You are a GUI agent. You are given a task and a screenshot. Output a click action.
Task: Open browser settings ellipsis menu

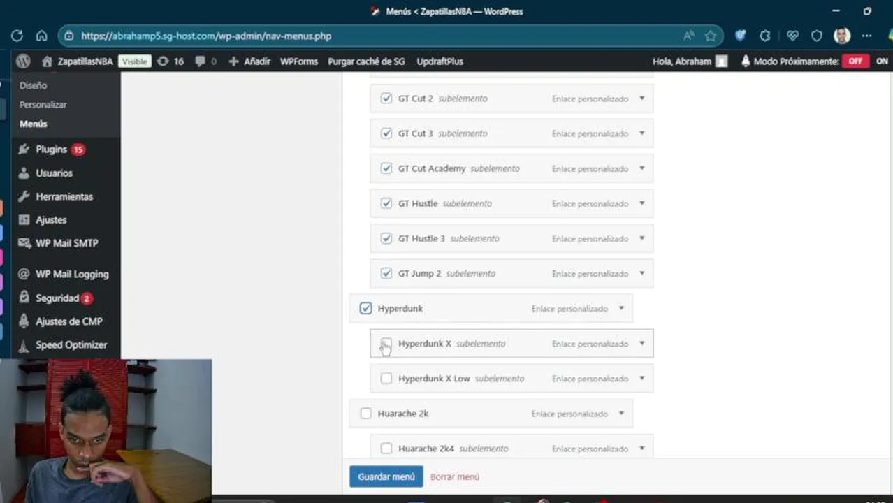[x=866, y=36]
